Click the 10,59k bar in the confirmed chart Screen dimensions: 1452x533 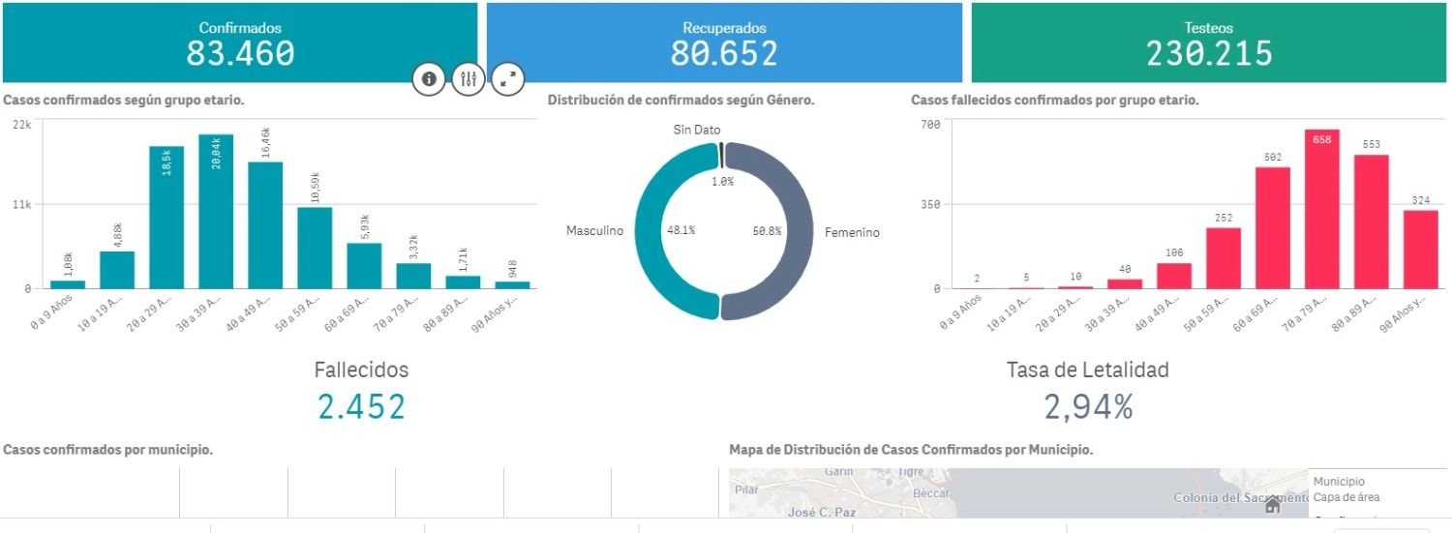click(315, 248)
